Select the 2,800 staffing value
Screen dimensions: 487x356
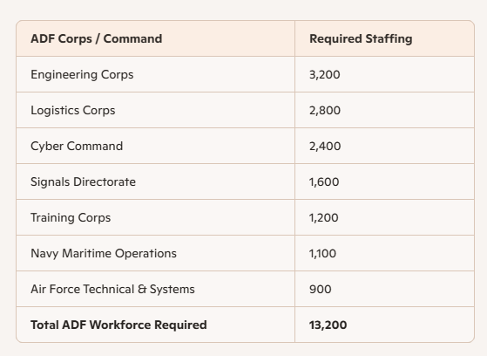(325, 111)
